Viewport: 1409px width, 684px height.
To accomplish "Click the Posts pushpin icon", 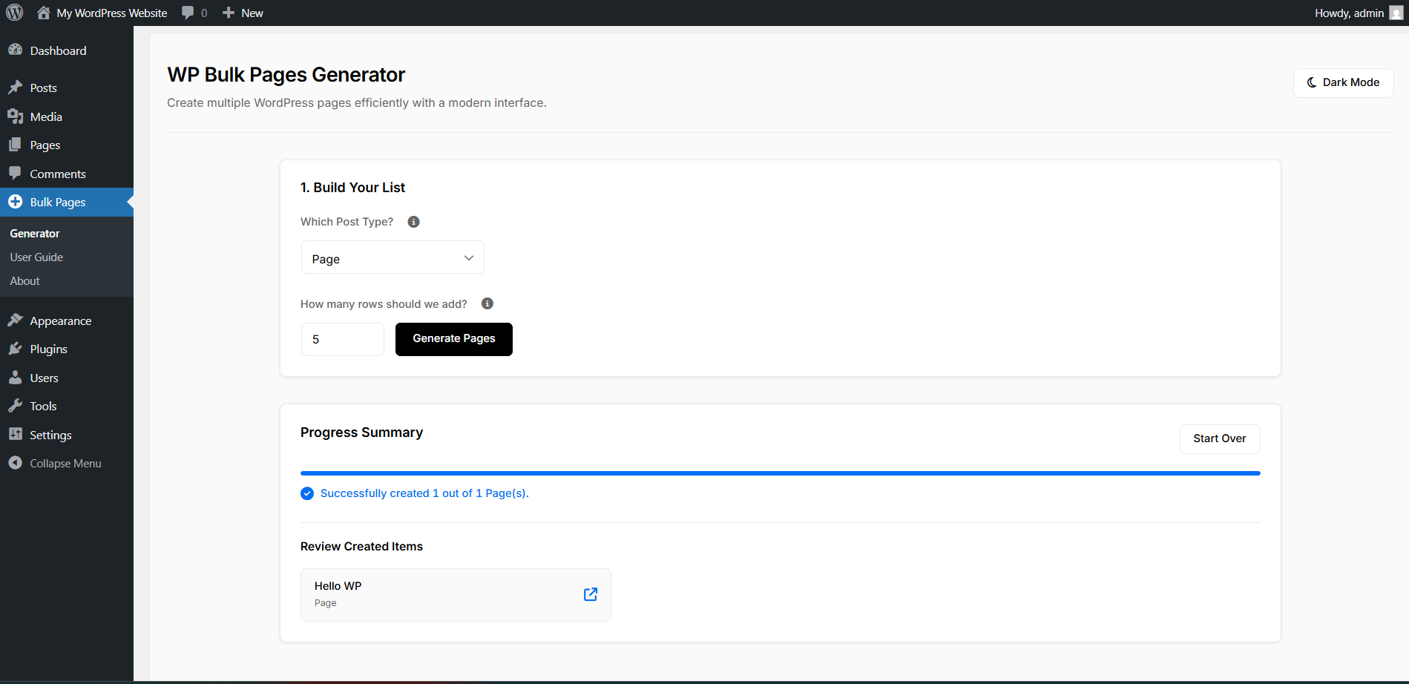I will click(x=16, y=88).
